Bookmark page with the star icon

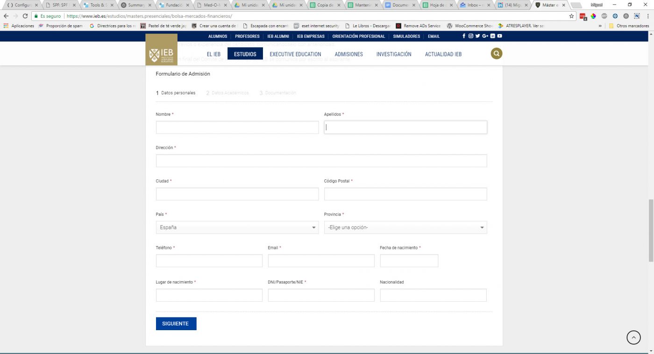(x=572, y=16)
